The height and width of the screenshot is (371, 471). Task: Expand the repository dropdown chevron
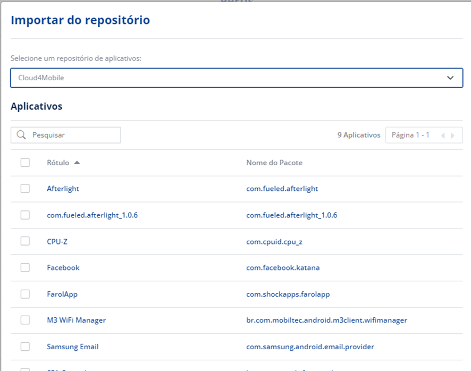click(x=450, y=78)
